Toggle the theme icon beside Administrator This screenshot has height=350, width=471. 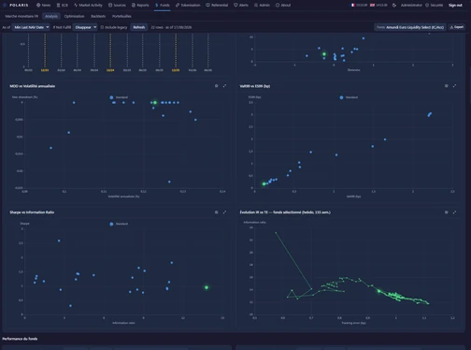tap(394, 5)
